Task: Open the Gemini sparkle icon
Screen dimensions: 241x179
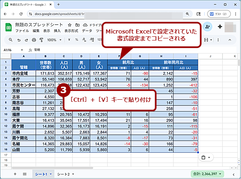Action: (220, 27)
